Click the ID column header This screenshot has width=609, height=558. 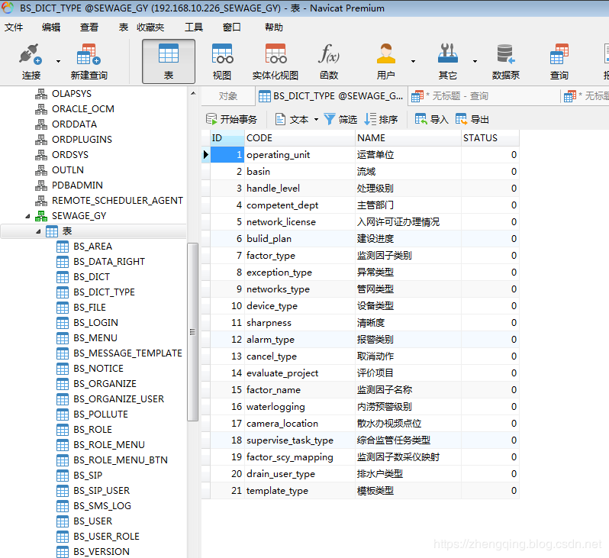click(227, 138)
